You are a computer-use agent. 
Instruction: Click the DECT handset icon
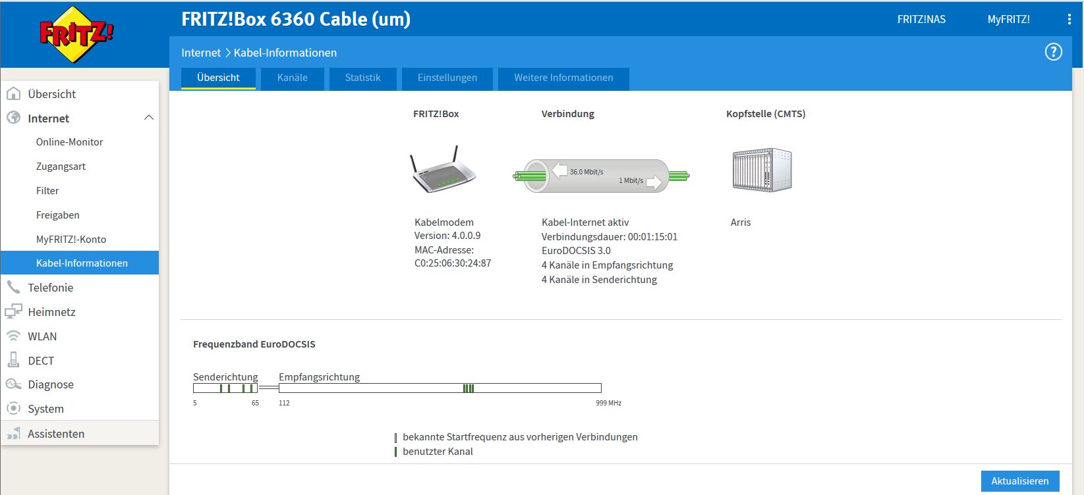[x=13, y=360]
